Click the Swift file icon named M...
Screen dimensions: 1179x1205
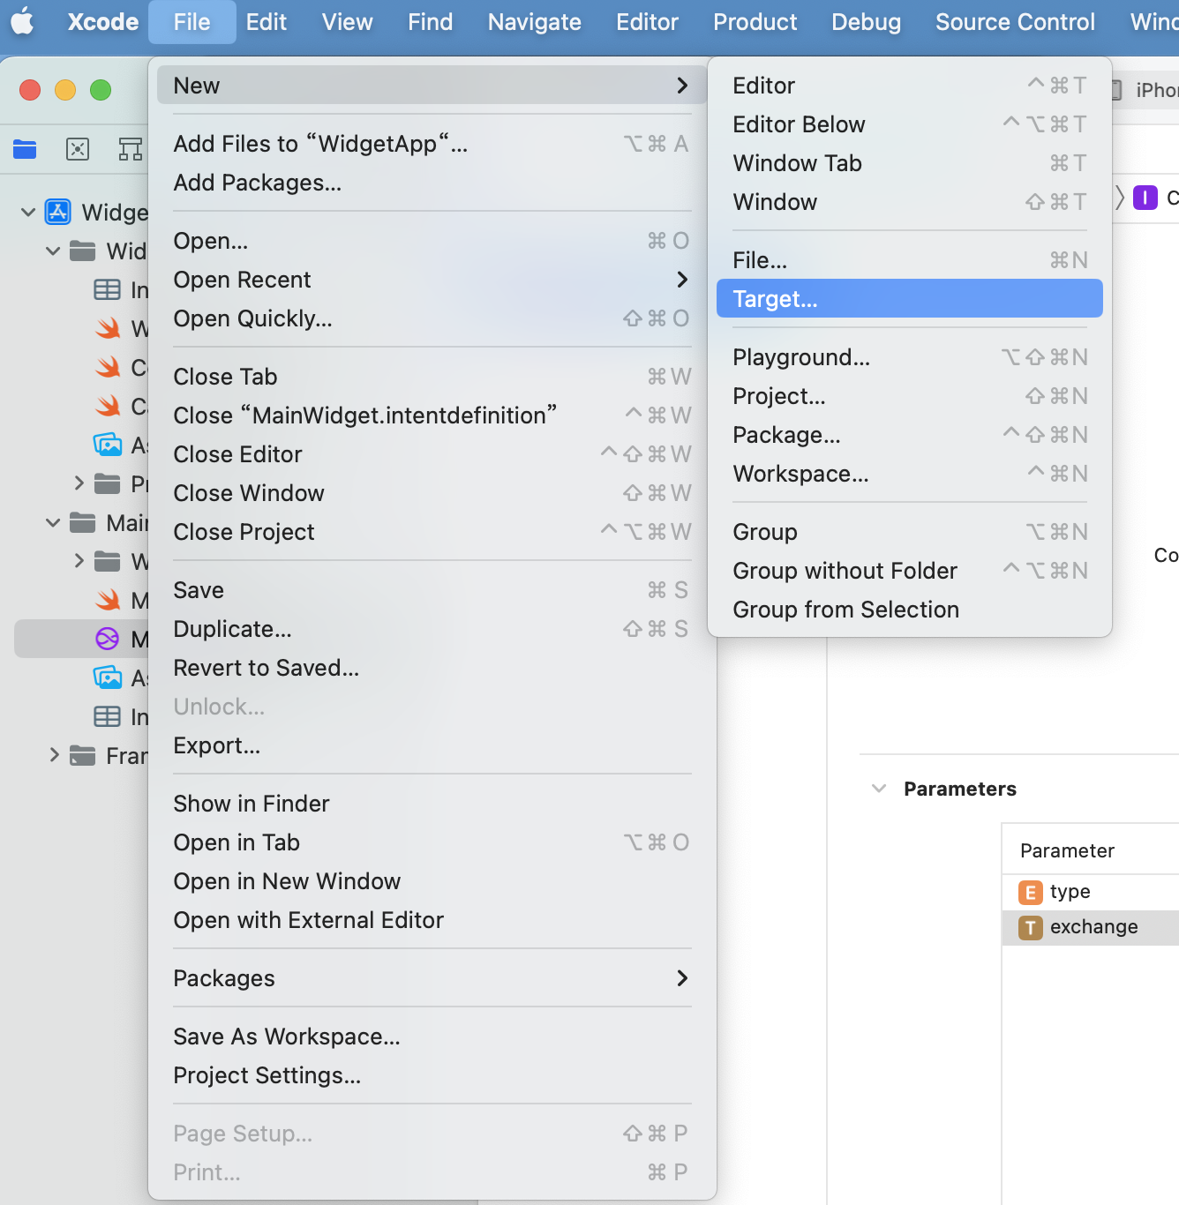pos(108,600)
